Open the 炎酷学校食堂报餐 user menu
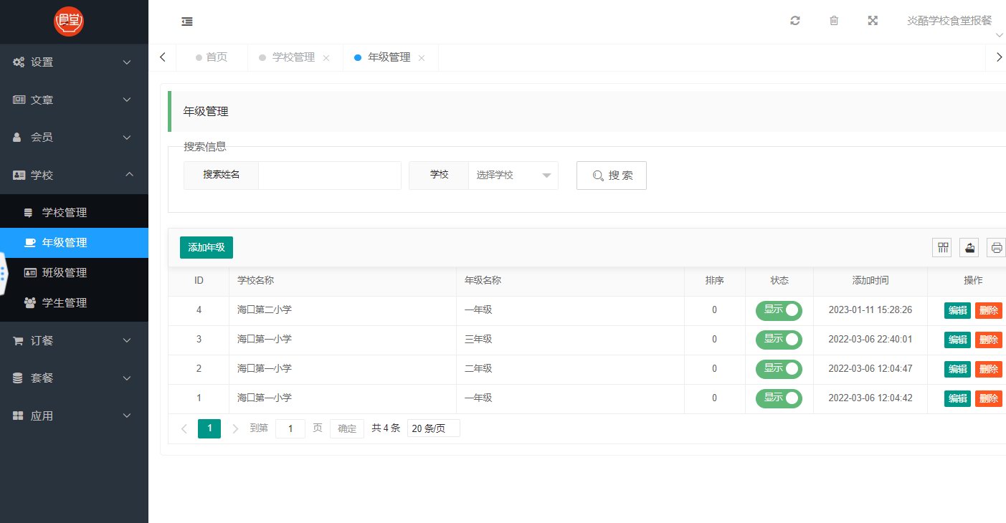The image size is (1006, 523). pyautogui.click(x=949, y=21)
